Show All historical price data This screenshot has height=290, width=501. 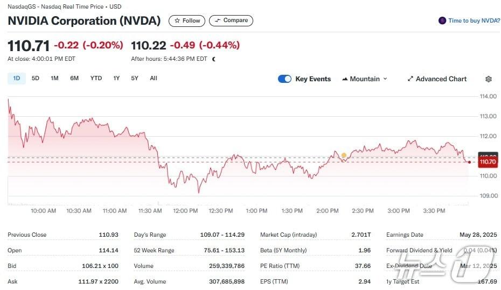tap(154, 79)
